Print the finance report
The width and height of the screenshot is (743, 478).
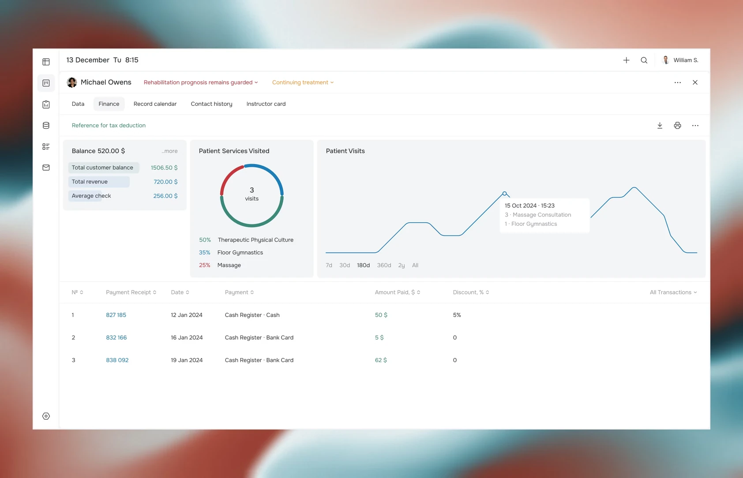677,126
